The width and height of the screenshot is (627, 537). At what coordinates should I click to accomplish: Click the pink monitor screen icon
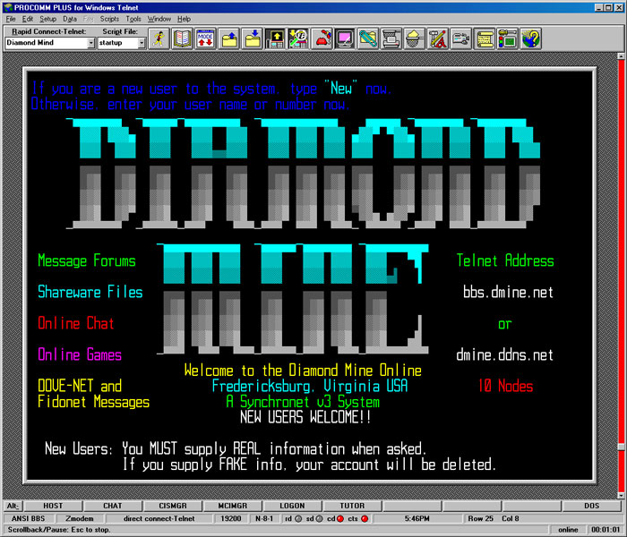[345, 38]
